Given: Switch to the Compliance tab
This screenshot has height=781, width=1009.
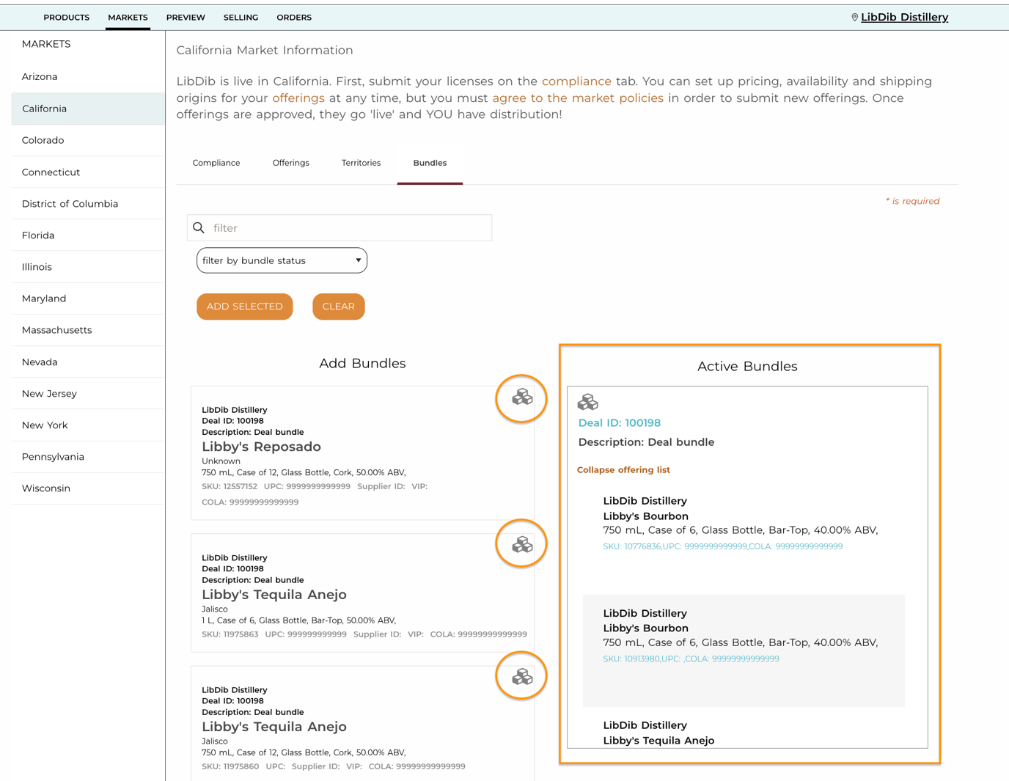Looking at the screenshot, I should point(216,163).
